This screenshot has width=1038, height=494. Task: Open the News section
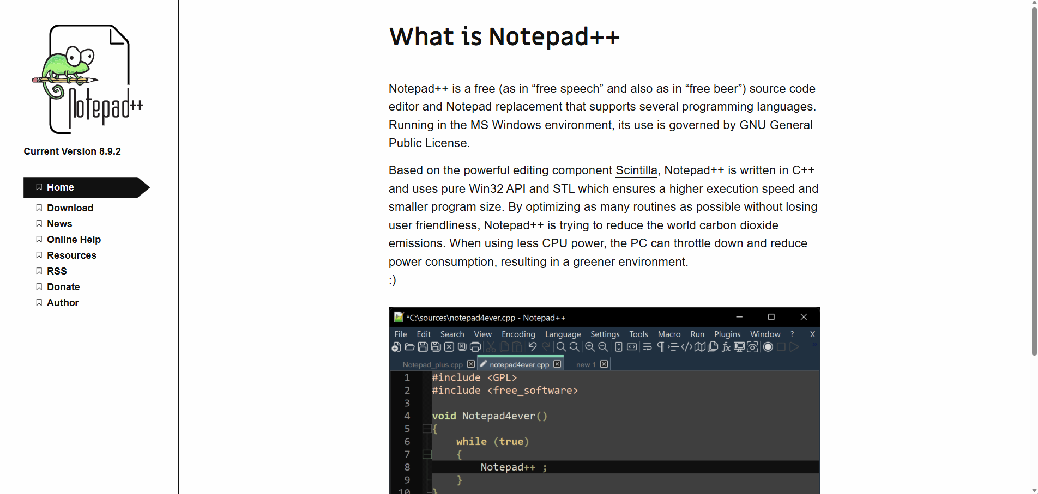(59, 224)
